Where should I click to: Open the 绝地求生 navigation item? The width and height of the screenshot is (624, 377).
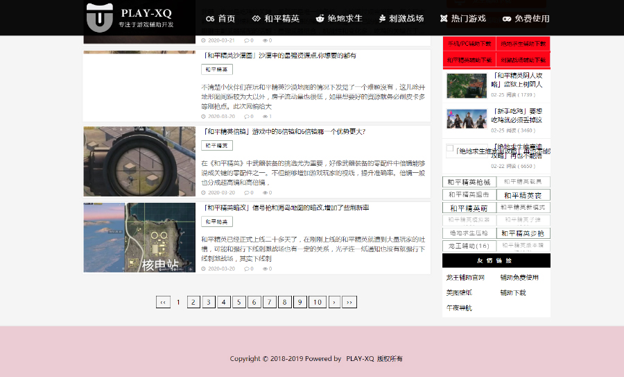click(338, 18)
